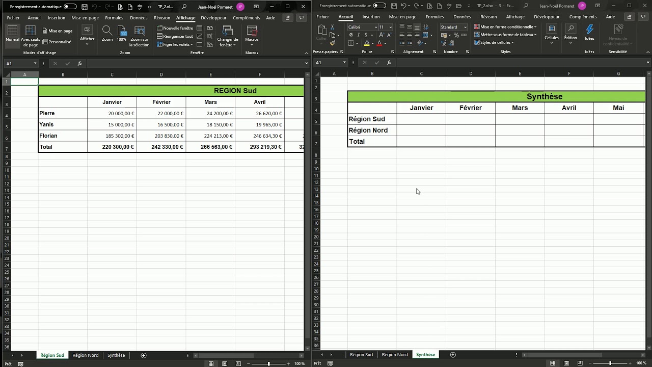Open Formules tab in left window

coord(114,18)
